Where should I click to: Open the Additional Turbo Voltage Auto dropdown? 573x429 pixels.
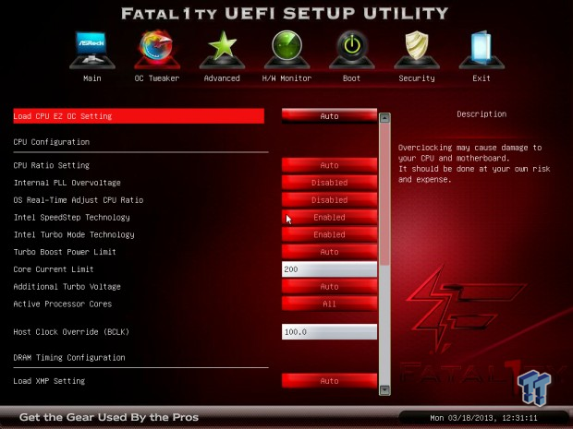pos(329,286)
